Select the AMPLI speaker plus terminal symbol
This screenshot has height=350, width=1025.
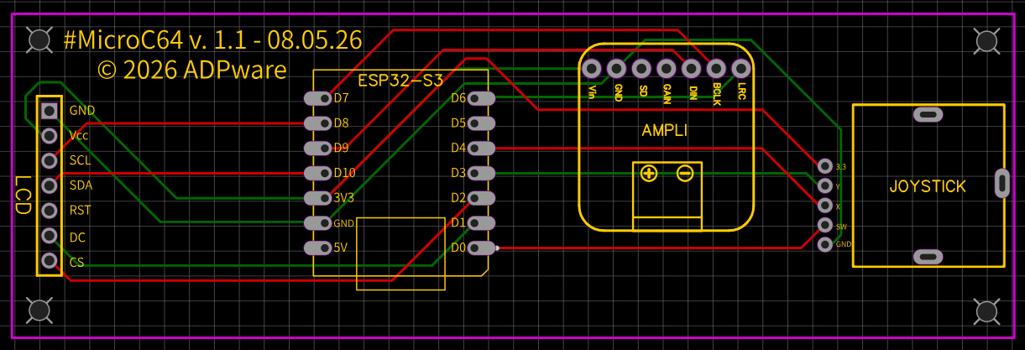[648, 174]
